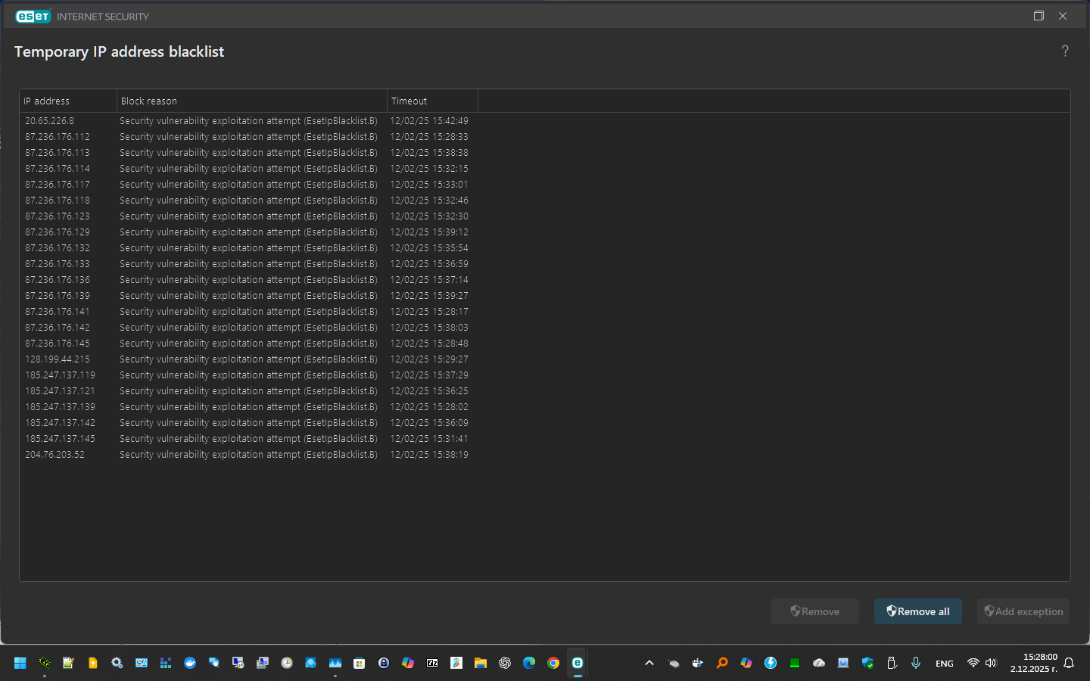
Task: Click the Remove button
Action: [x=814, y=611]
